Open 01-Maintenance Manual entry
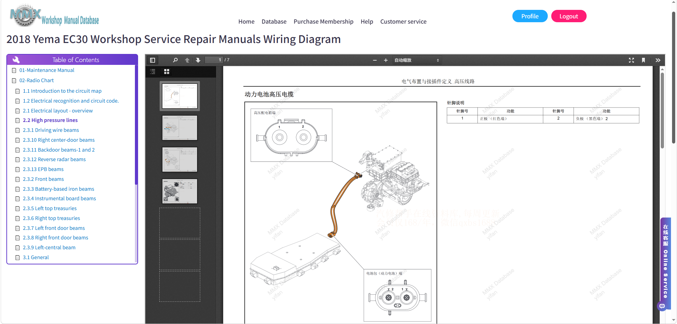677x324 pixels. point(47,70)
